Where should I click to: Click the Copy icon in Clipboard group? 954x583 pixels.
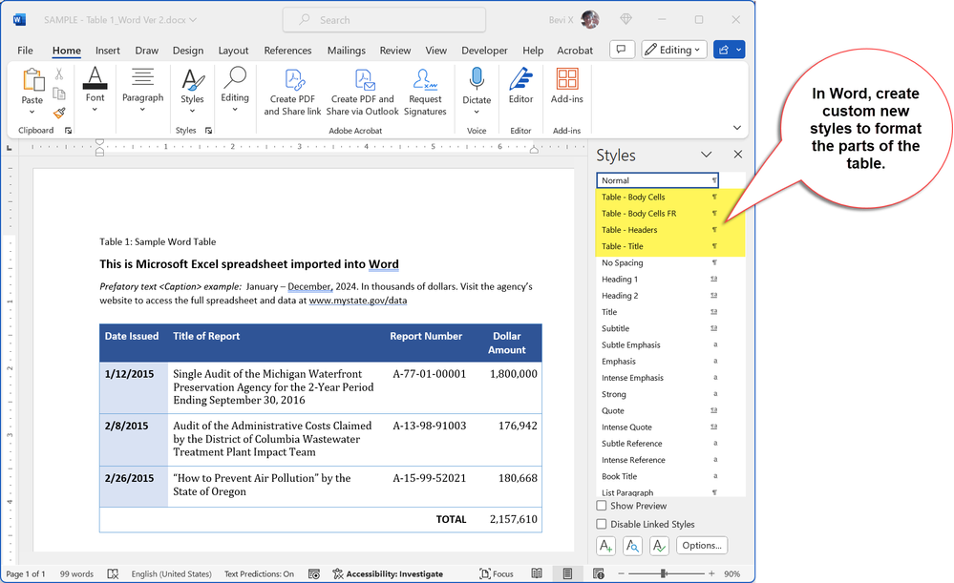point(59,94)
